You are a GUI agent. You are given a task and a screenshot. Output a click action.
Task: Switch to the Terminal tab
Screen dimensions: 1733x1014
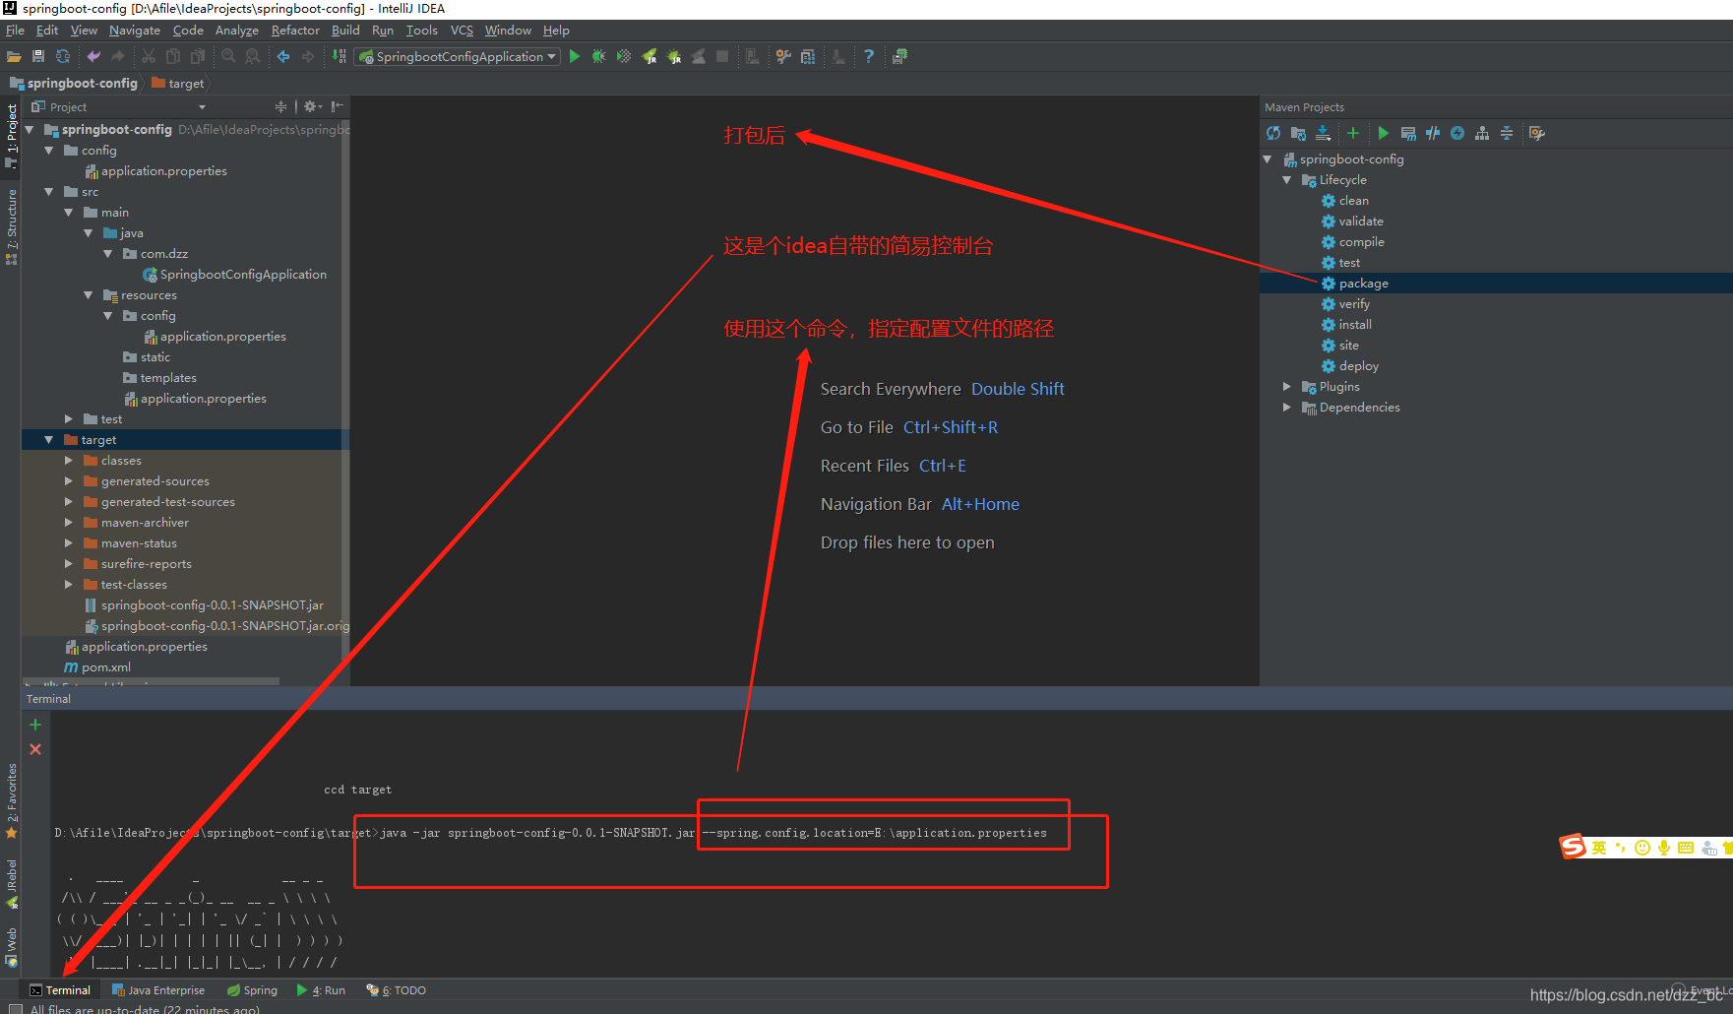[60, 990]
